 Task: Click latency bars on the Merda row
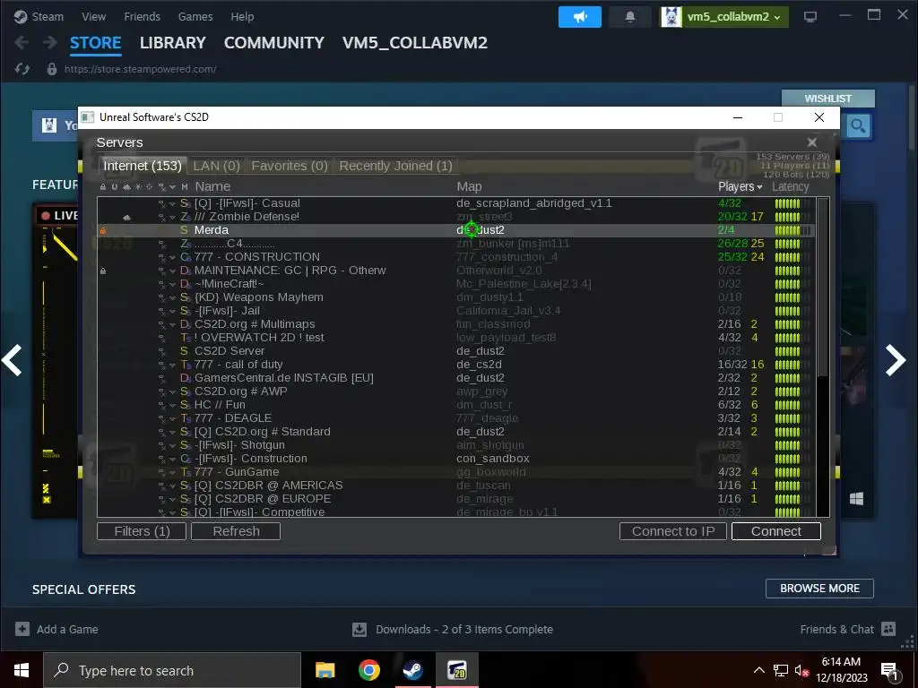(x=792, y=230)
